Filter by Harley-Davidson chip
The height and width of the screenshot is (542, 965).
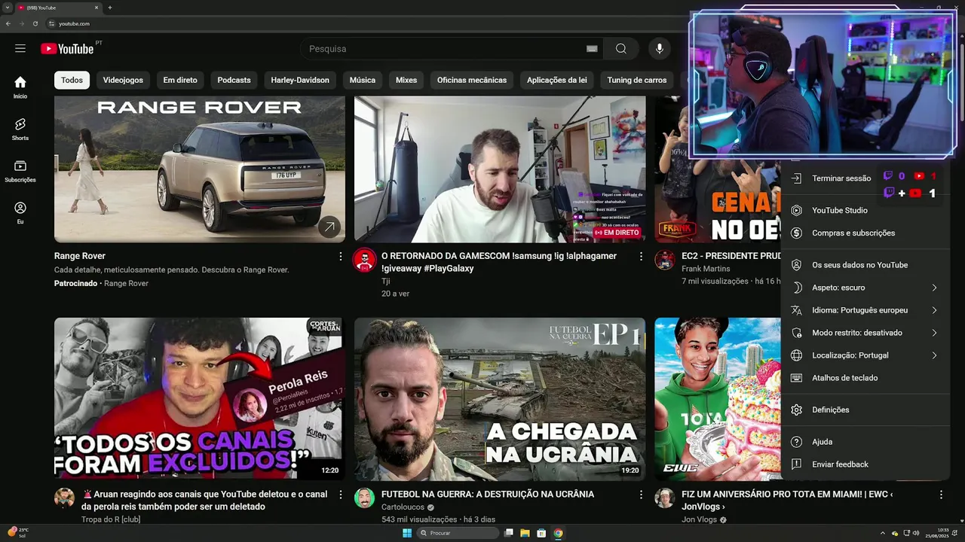(300, 80)
